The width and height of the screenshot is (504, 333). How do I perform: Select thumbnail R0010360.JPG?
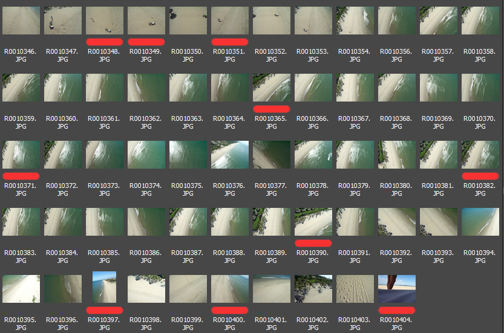[63, 88]
